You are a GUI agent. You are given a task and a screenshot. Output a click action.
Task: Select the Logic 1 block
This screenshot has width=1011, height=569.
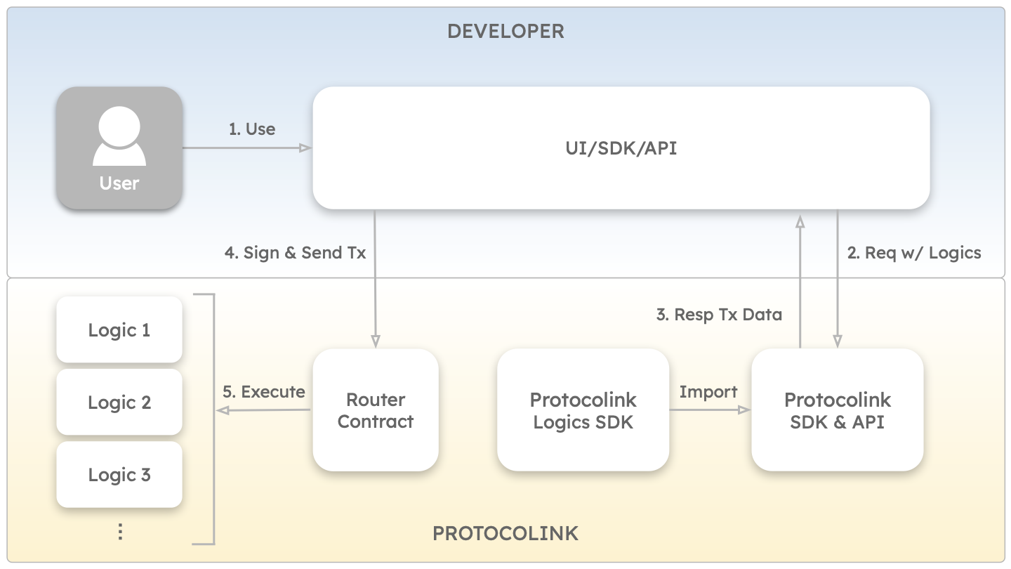119,329
